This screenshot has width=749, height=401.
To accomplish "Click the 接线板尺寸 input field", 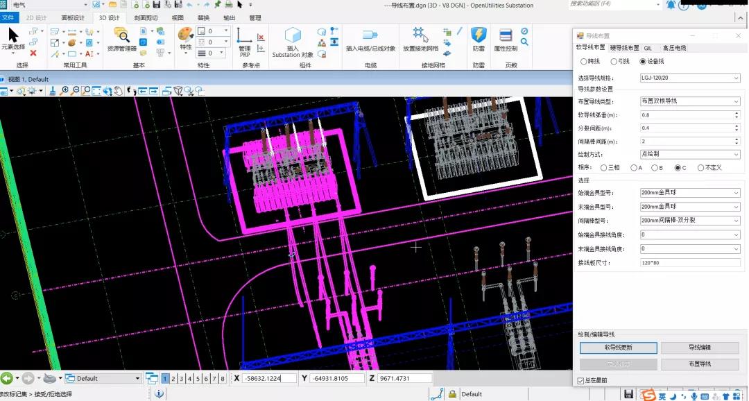I will (690, 263).
